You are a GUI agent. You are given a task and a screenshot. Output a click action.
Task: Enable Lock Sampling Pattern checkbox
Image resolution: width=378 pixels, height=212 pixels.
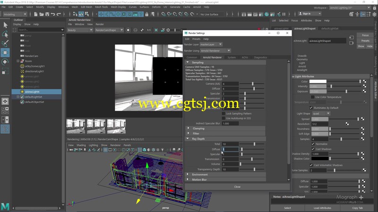[223, 114]
